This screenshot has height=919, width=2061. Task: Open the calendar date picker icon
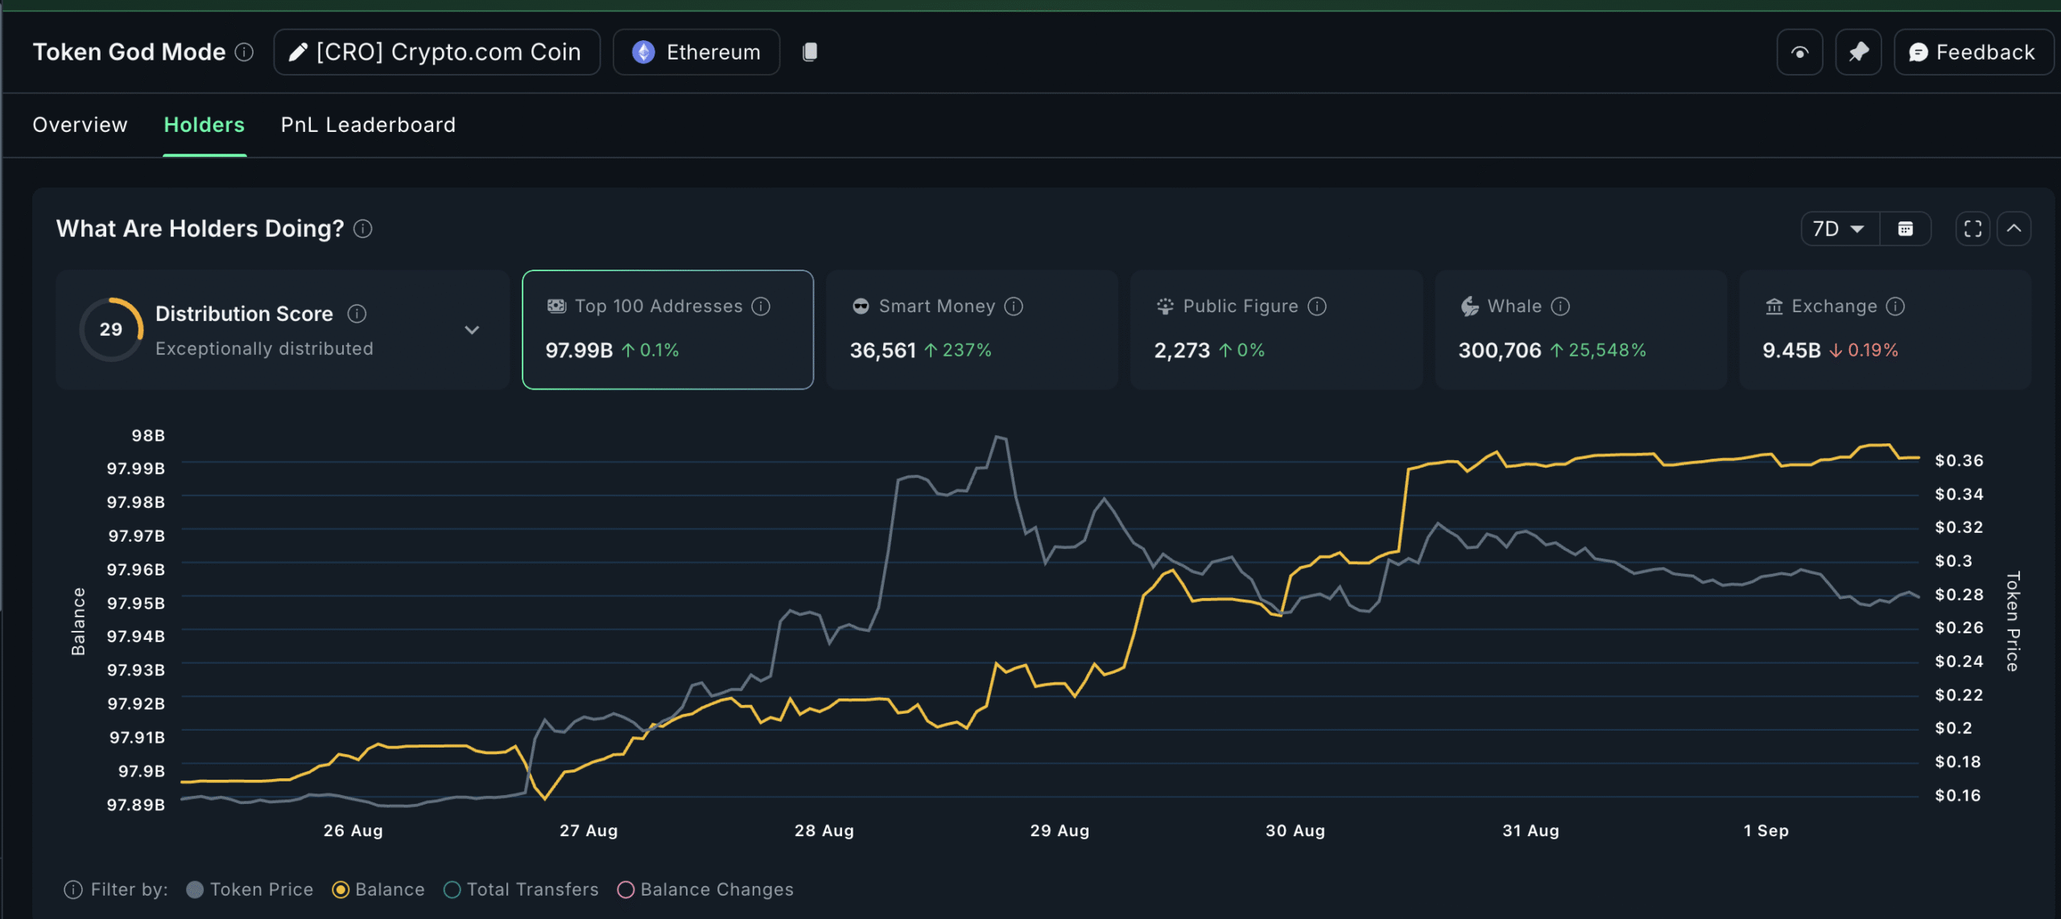point(1906,229)
